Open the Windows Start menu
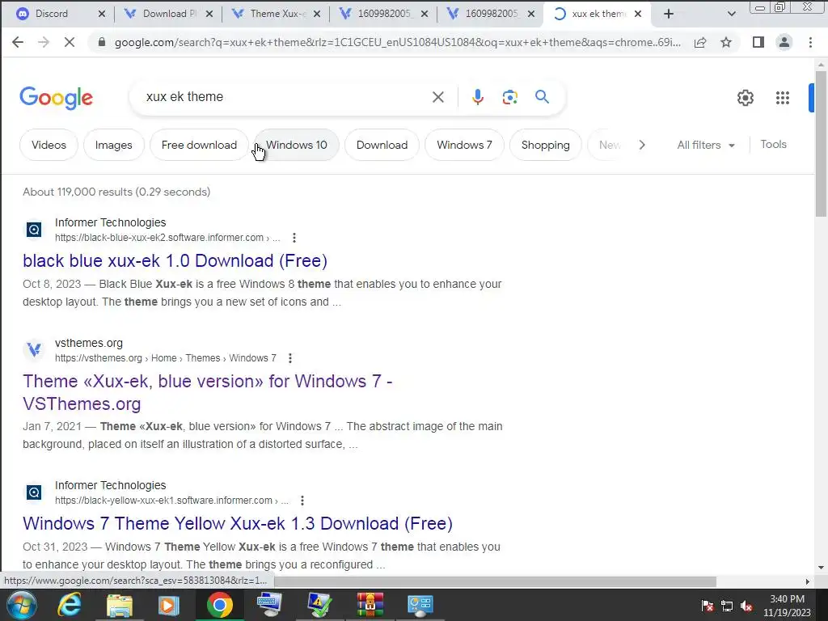 tap(21, 605)
